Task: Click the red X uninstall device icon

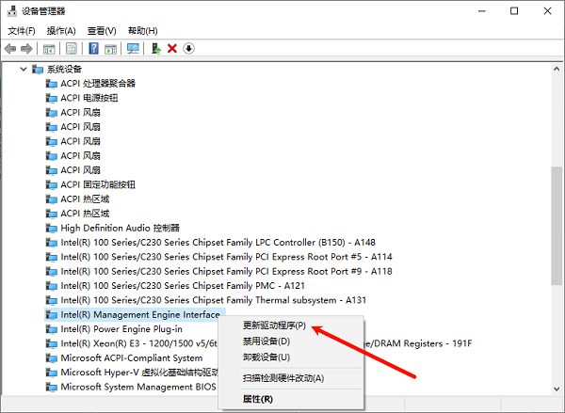Action: 171,48
